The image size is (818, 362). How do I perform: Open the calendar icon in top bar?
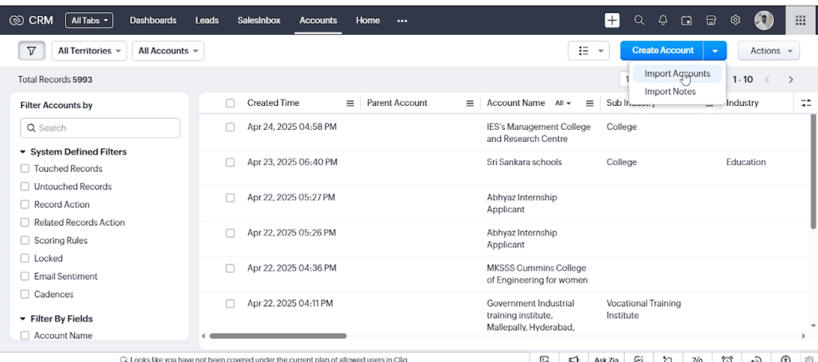pos(687,20)
